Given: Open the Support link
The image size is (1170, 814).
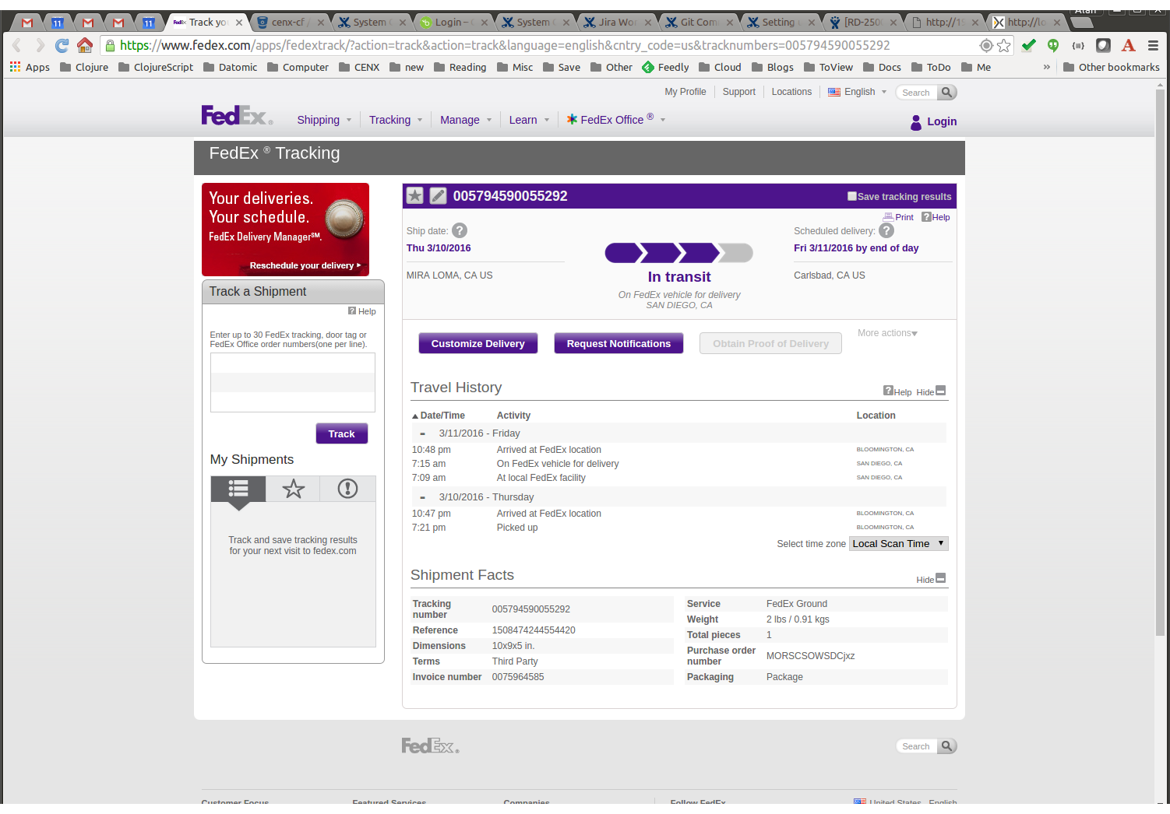Looking at the screenshot, I should click(739, 92).
